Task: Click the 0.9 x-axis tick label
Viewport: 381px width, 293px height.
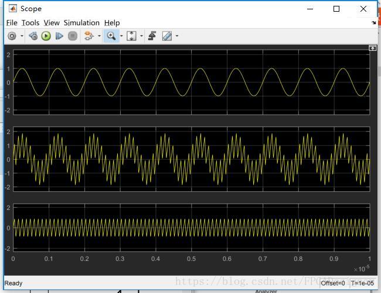Action: tap(334, 259)
